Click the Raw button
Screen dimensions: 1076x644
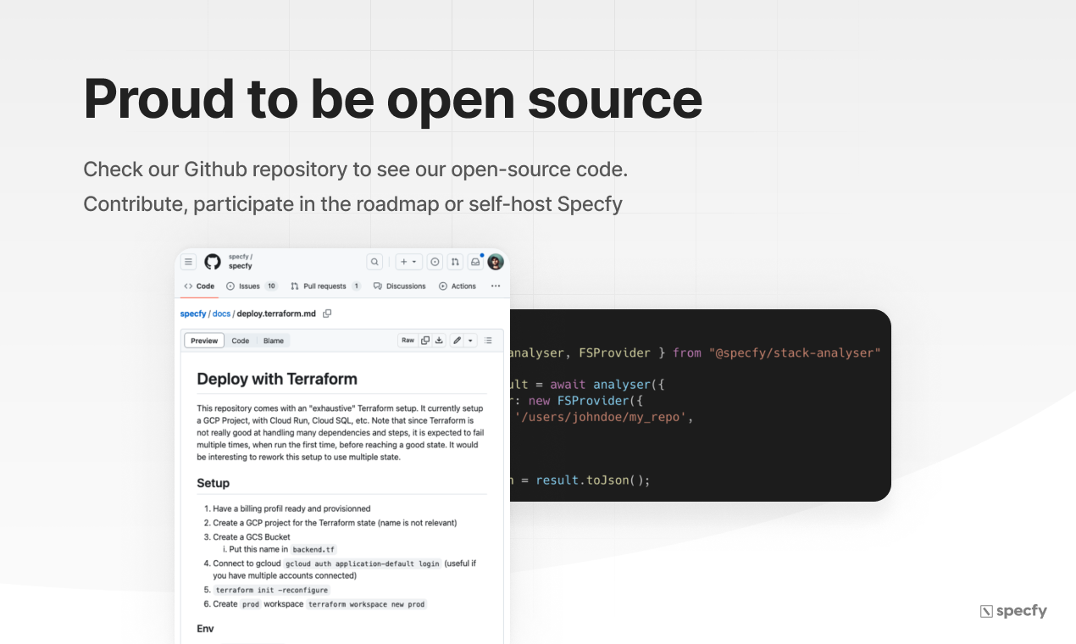pos(408,341)
